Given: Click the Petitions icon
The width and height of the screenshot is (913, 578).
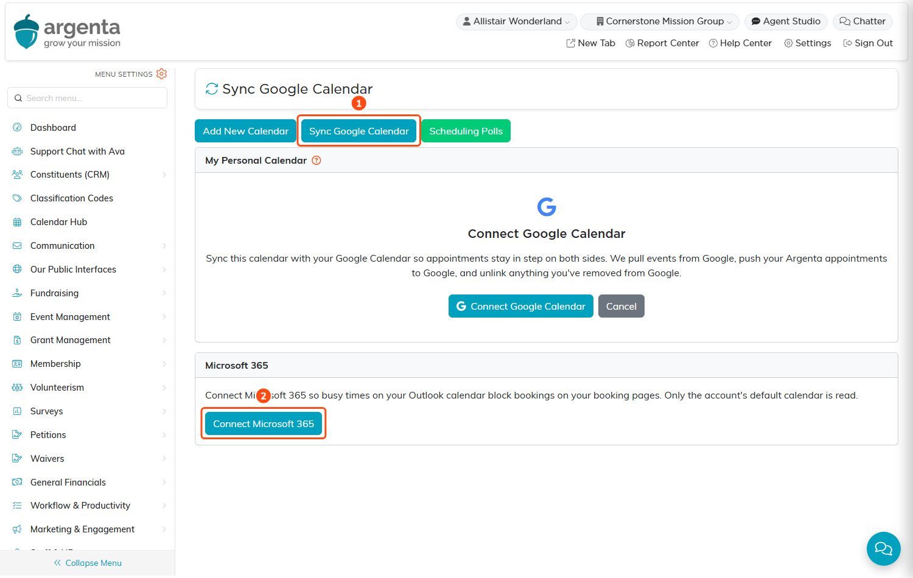Looking at the screenshot, I should 17,435.
